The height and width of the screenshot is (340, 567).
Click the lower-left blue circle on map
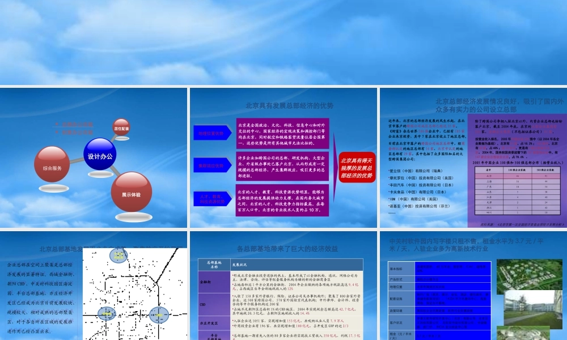pyautogui.click(x=107, y=314)
